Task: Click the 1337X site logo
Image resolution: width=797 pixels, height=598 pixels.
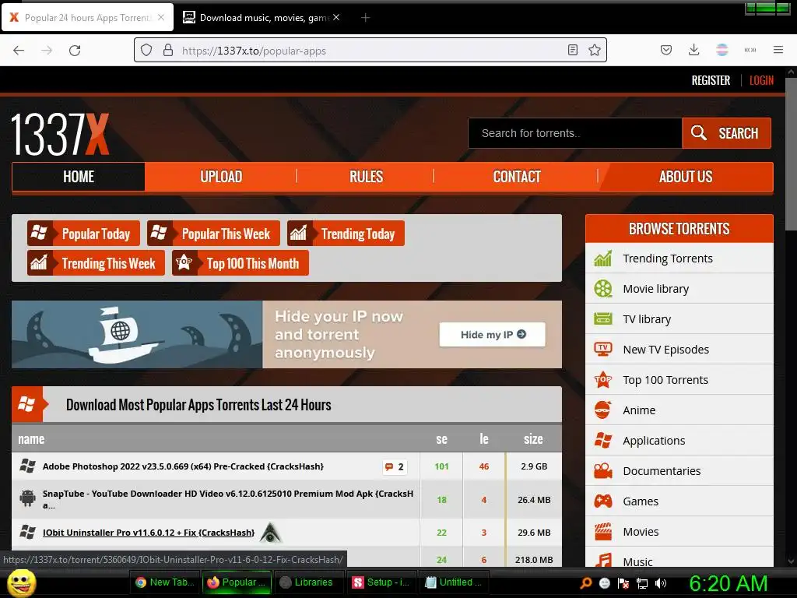Action: 61,134
